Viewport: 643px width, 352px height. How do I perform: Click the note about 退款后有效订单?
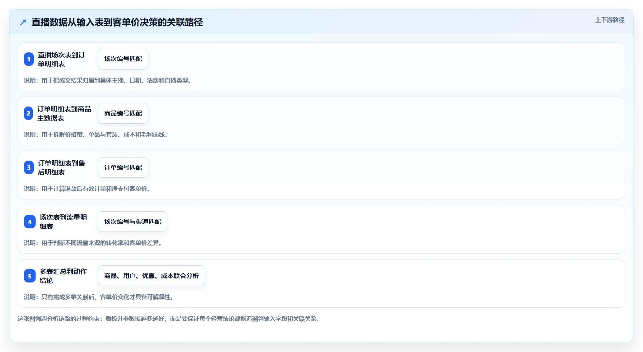click(87, 189)
